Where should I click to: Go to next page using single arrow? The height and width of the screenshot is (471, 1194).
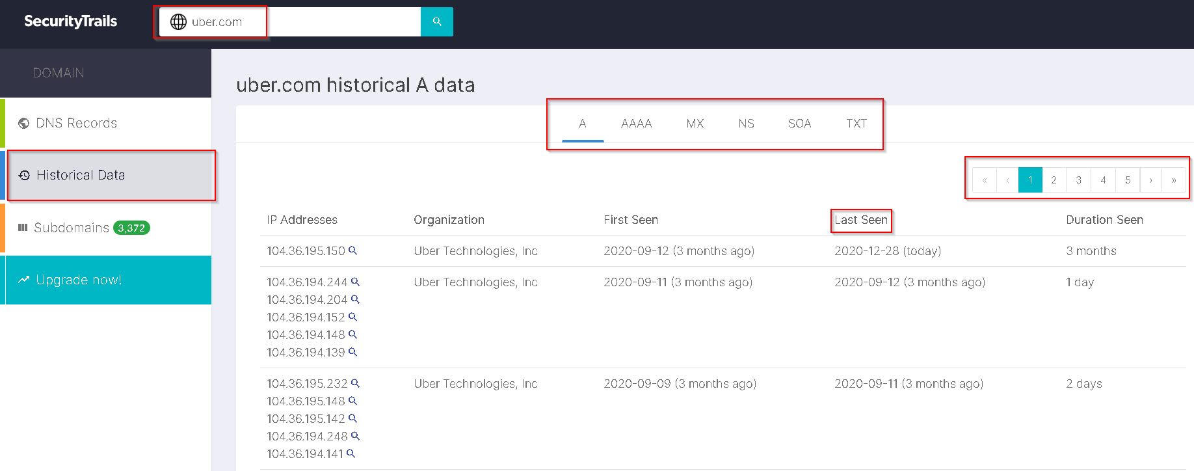pos(1150,180)
